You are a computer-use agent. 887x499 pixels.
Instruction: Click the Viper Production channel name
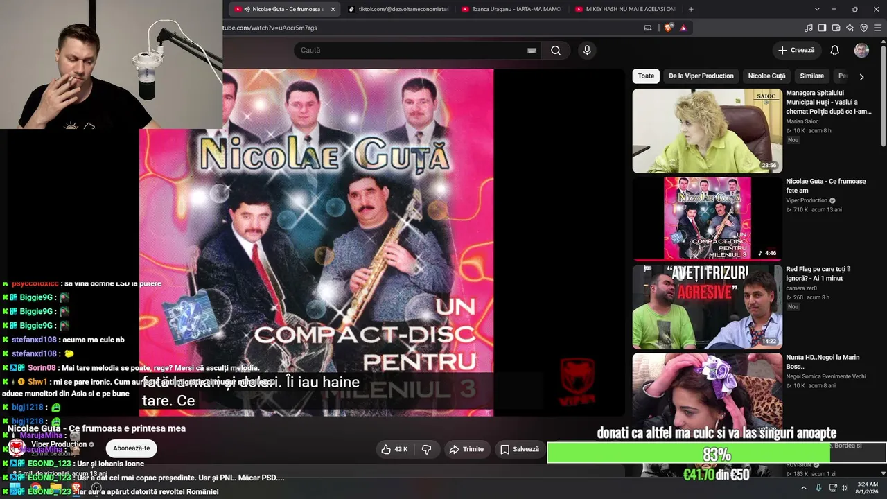59,444
